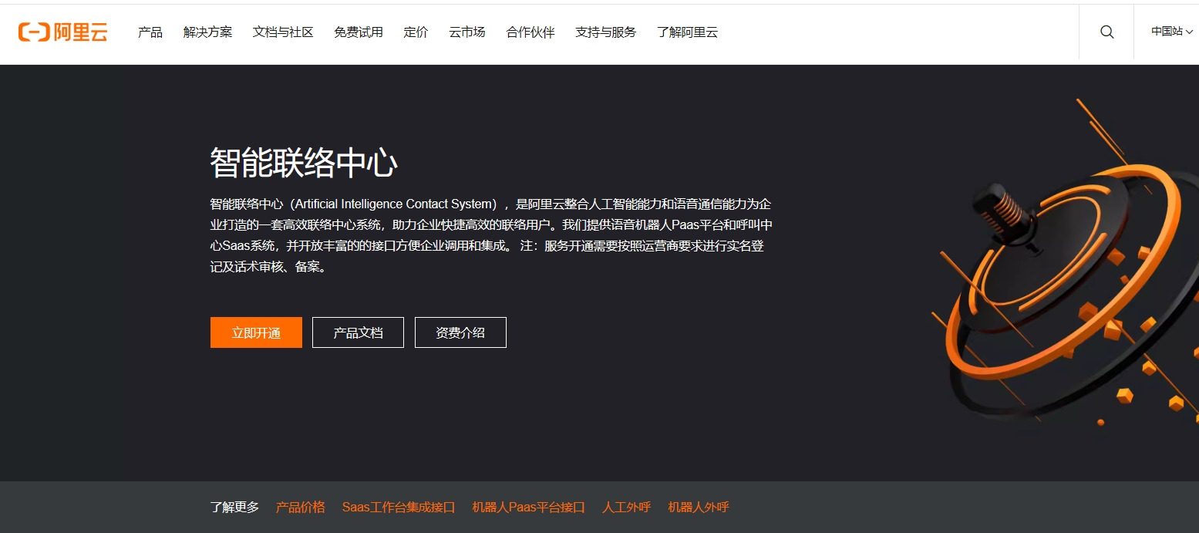Viewport: 1199px width, 533px height.
Task: Click the 人工外呼 link
Action: pyautogui.click(x=625, y=508)
